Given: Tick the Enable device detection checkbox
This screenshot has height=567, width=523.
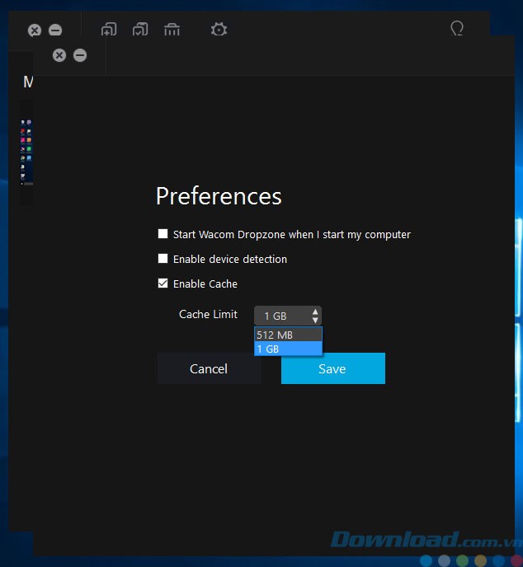Looking at the screenshot, I should pos(163,259).
